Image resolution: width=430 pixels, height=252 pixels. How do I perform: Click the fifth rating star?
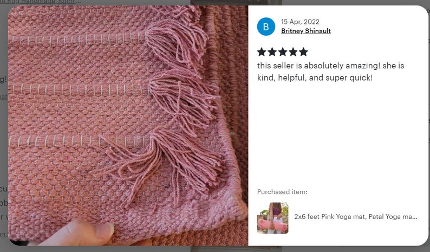303,51
